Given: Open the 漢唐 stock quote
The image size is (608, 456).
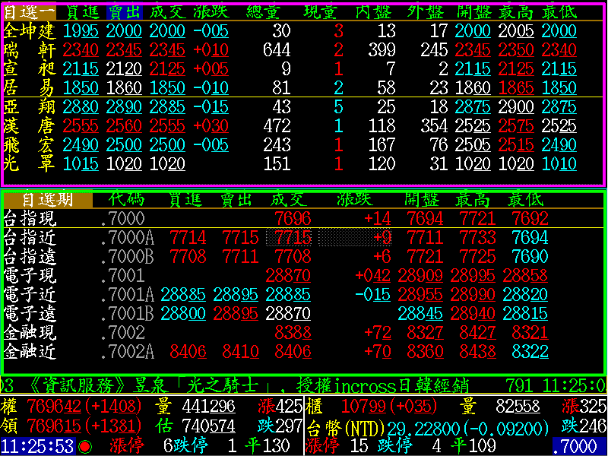Looking at the screenshot, I should click(x=29, y=125).
